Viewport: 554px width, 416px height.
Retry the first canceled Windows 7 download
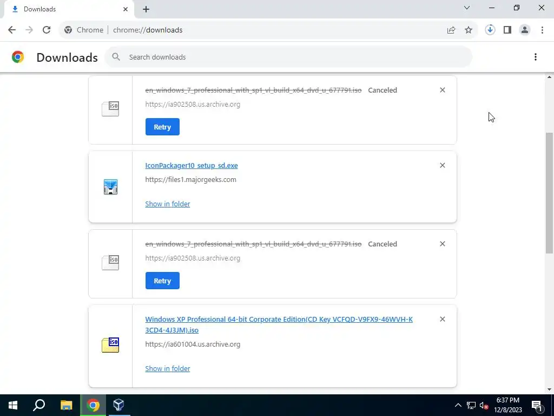[x=162, y=127]
